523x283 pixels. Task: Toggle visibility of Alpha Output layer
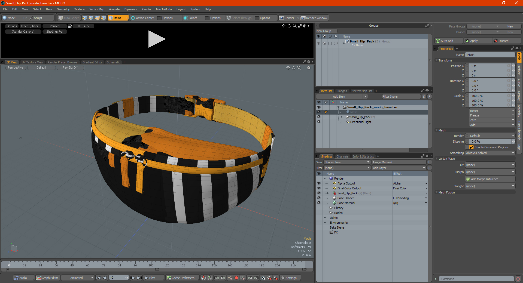(x=319, y=183)
